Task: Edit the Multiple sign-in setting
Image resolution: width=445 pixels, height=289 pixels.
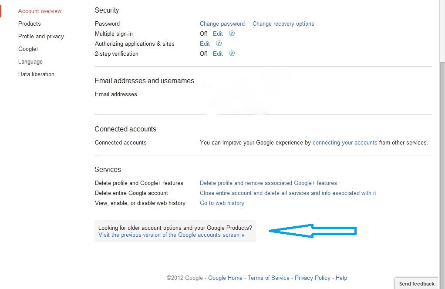Action: click(x=218, y=34)
